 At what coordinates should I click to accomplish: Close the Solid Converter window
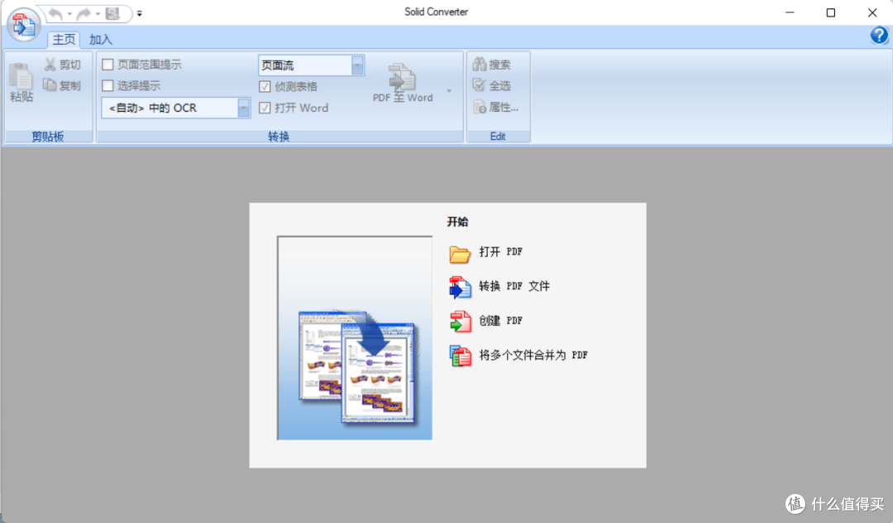[872, 12]
